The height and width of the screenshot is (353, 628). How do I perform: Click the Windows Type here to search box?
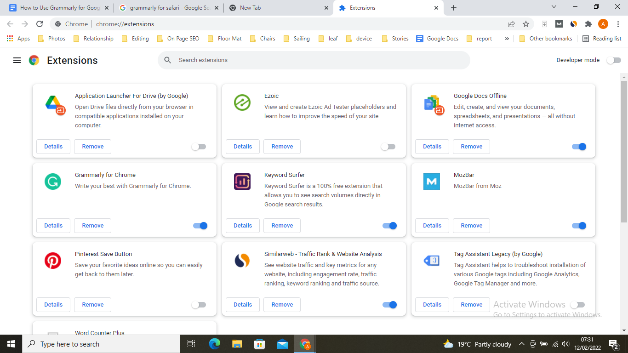101,344
